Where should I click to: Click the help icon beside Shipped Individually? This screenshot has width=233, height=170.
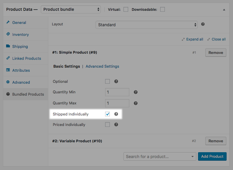point(116,114)
